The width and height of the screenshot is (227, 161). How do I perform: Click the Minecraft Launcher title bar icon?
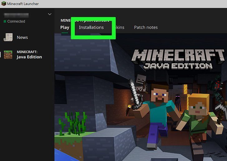coord(4,3)
